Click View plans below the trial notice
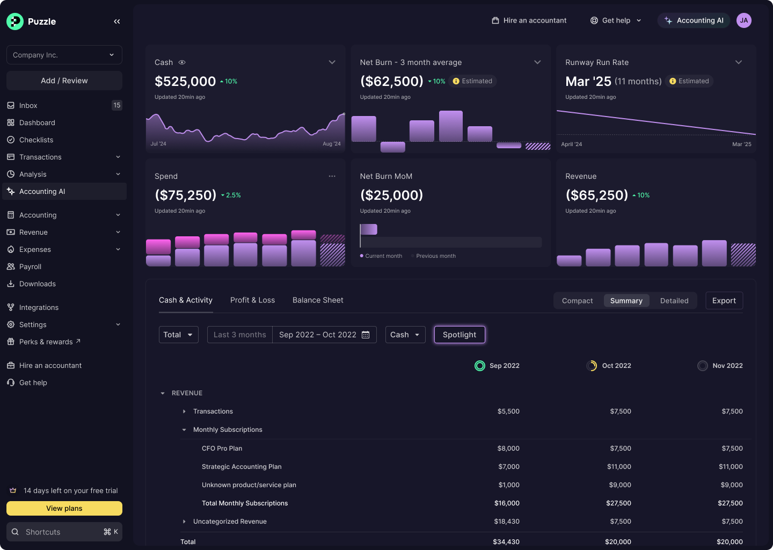Viewport: 773px width, 550px height. coord(64,508)
